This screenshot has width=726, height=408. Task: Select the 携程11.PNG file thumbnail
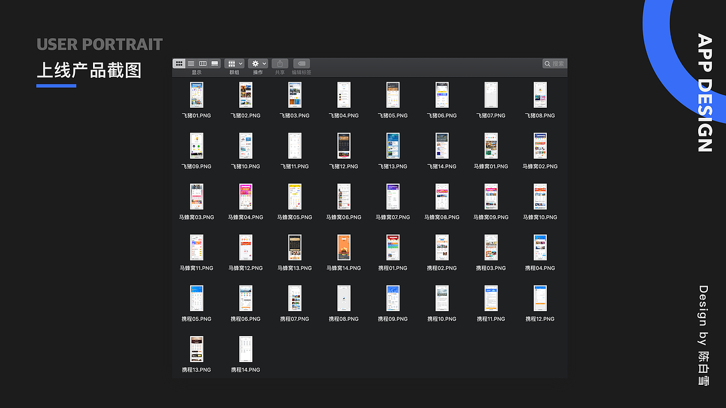(x=491, y=298)
